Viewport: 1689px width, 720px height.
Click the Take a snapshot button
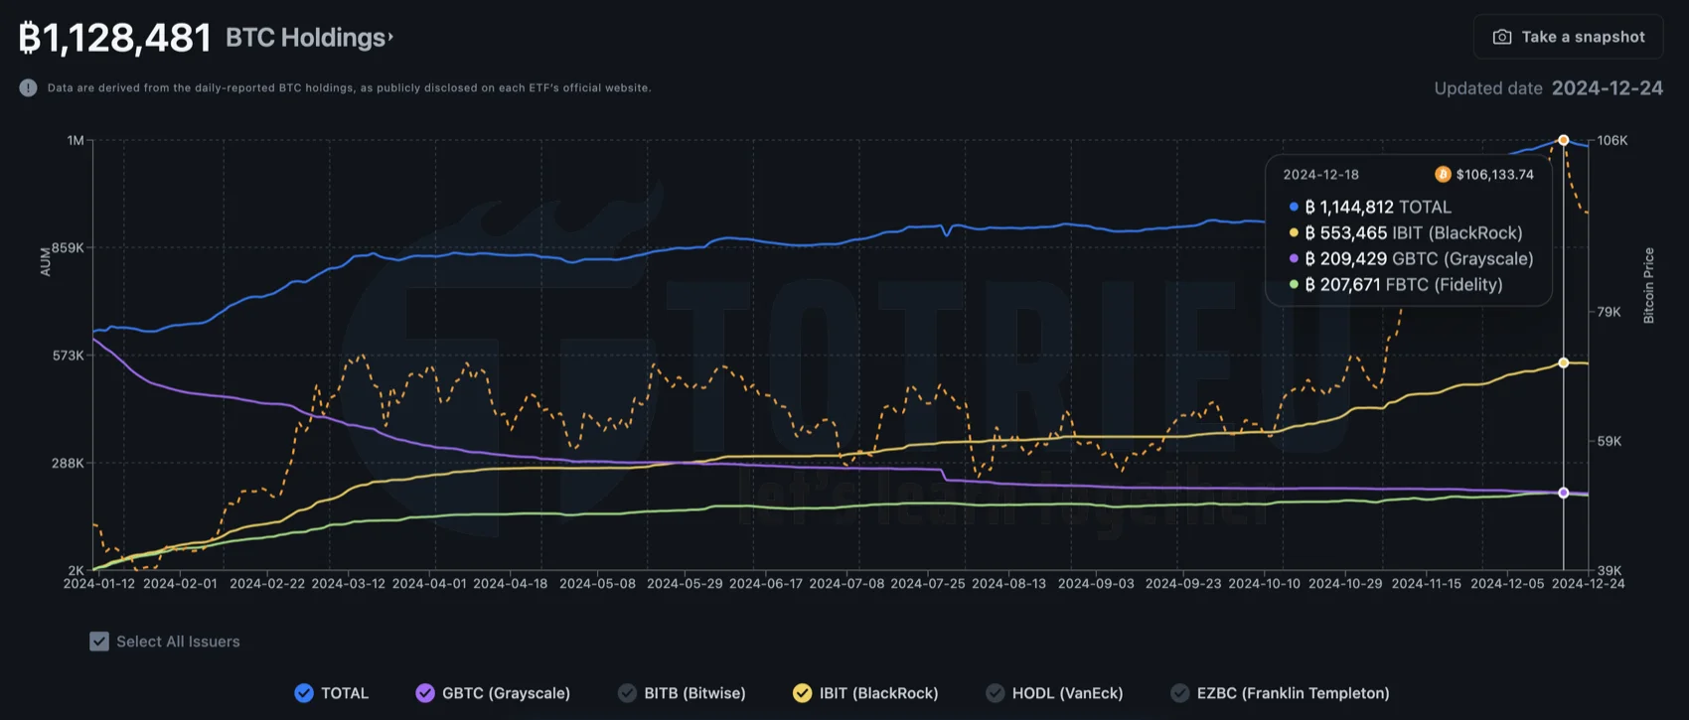(1568, 37)
